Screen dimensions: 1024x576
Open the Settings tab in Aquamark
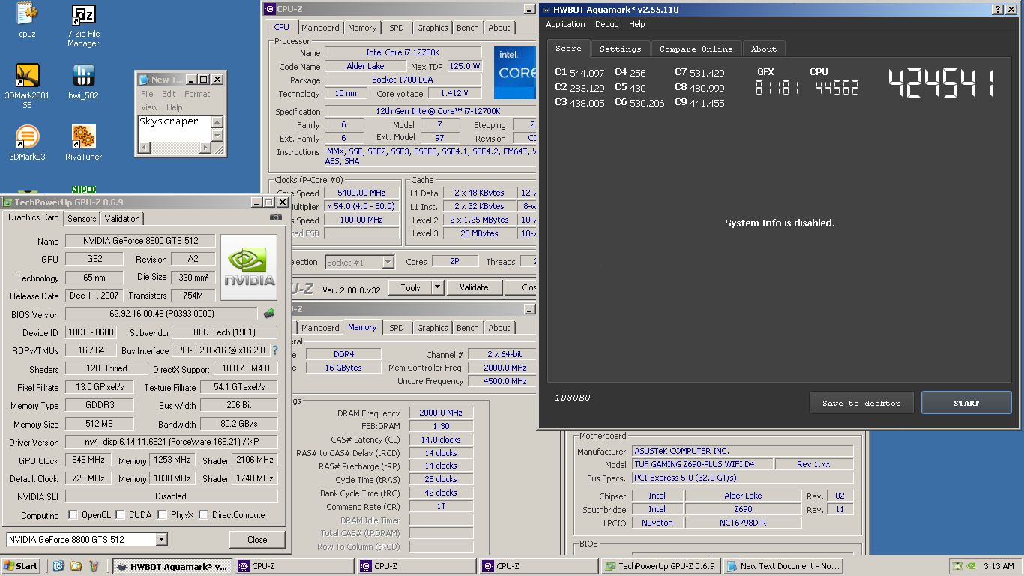620,49
